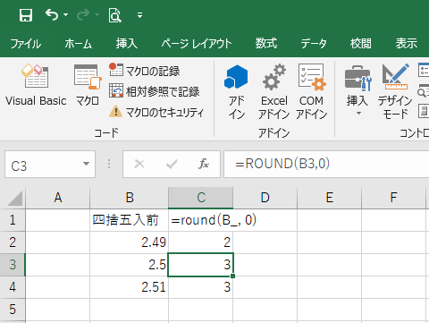Switch to the 数式 ribbon tab
429x323 pixels.
266,44
